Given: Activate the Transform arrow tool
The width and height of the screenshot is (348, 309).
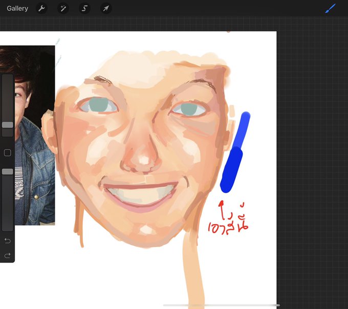Looking at the screenshot, I should click(106, 8).
